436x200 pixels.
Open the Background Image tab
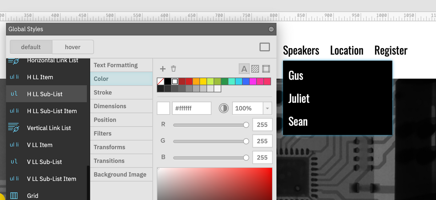pyautogui.click(x=120, y=175)
